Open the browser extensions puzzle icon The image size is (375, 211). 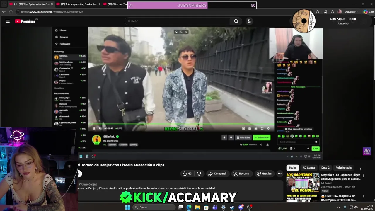pyautogui.click(x=317, y=12)
